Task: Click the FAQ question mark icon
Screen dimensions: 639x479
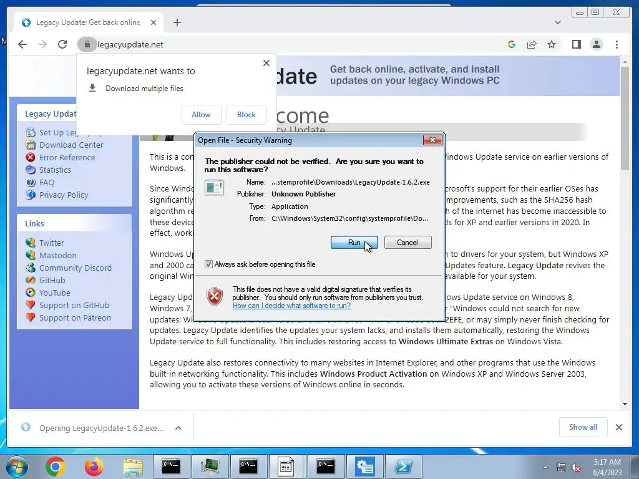Action: (x=30, y=183)
